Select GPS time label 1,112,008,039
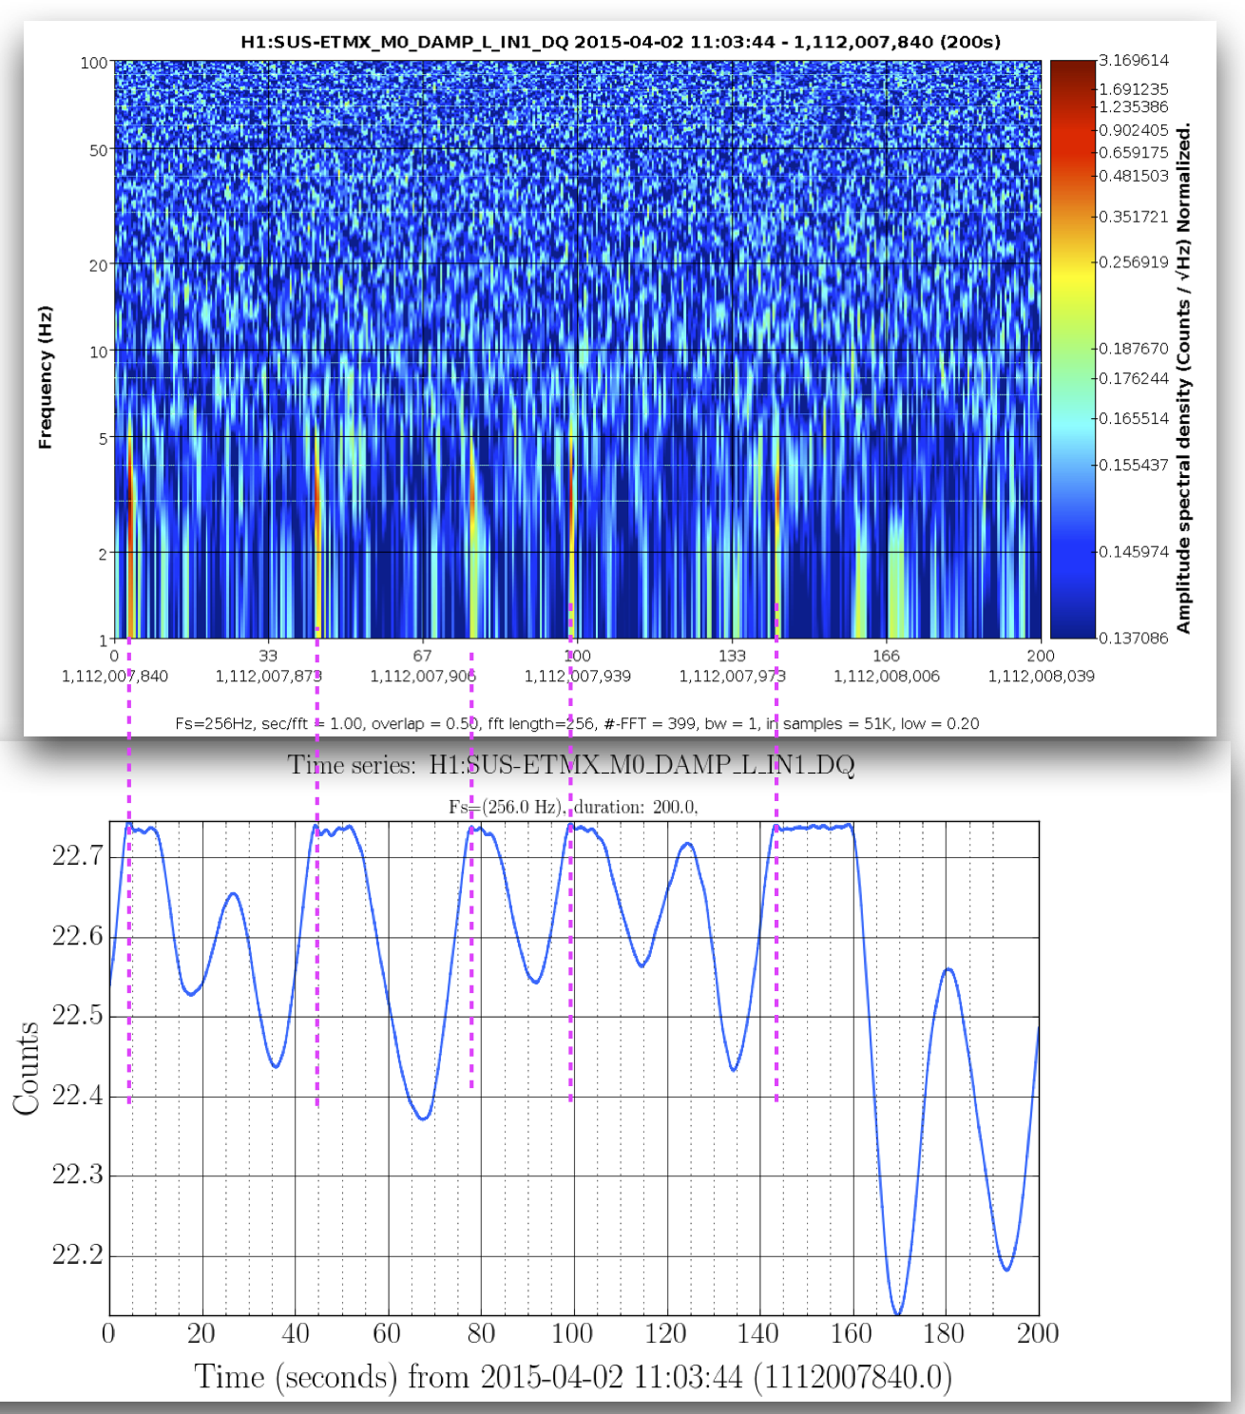This screenshot has height=1414, width=1245. 1042,677
